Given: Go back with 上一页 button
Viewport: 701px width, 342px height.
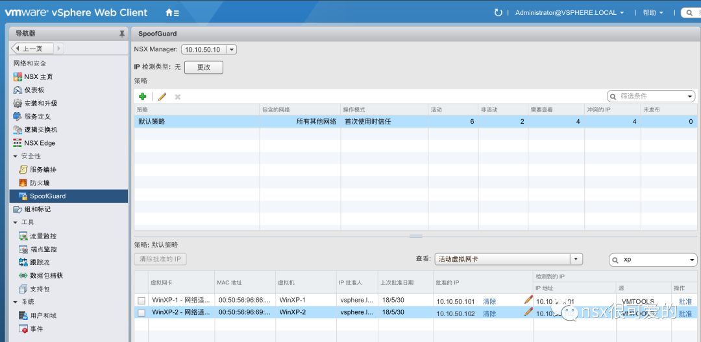Looking at the screenshot, I should (x=32, y=48).
